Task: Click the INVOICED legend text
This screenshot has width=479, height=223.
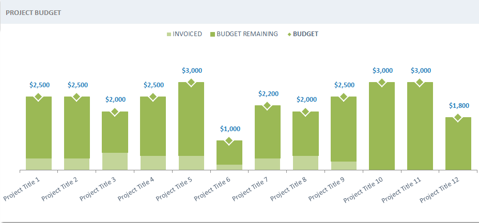Action: point(187,34)
